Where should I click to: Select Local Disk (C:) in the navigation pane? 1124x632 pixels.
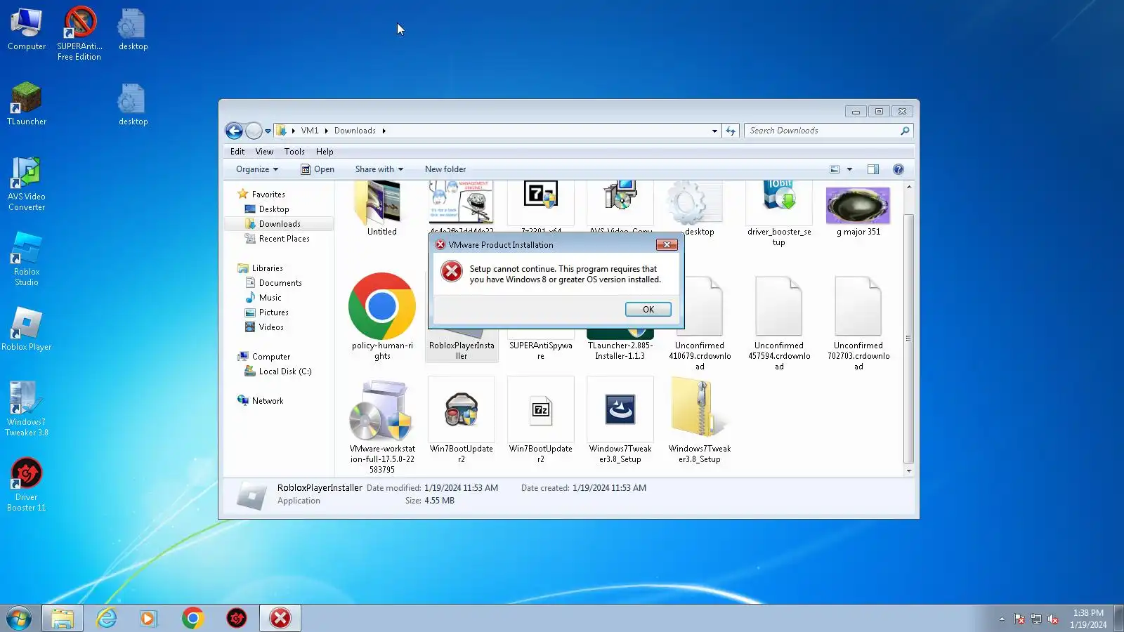pyautogui.click(x=285, y=371)
